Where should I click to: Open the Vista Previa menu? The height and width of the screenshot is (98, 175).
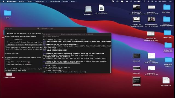(x=11, y=1)
